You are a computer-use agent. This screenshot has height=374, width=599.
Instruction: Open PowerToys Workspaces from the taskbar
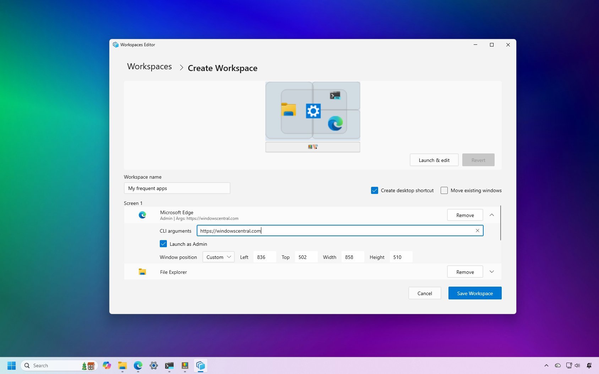tap(200, 365)
